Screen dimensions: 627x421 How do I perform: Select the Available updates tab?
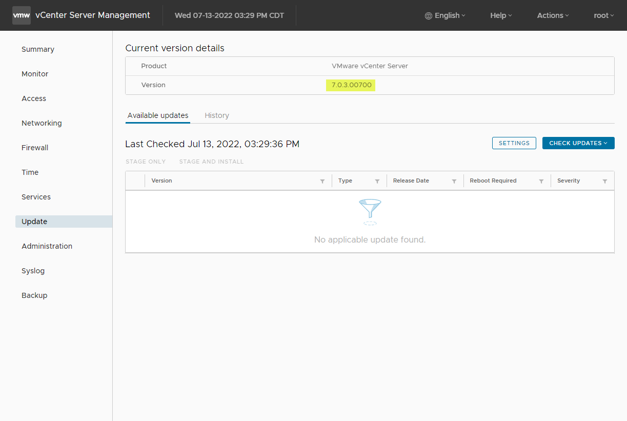pos(158,115)
